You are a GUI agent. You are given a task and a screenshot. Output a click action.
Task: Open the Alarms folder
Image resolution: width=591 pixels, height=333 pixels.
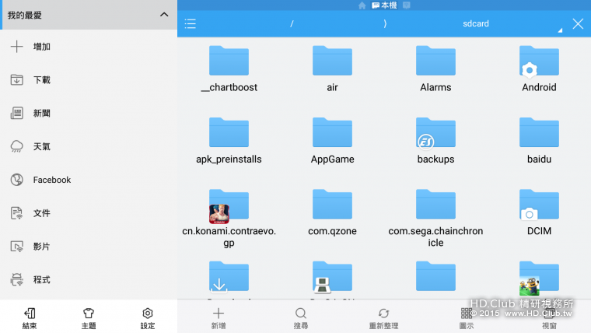click(435, 68)
